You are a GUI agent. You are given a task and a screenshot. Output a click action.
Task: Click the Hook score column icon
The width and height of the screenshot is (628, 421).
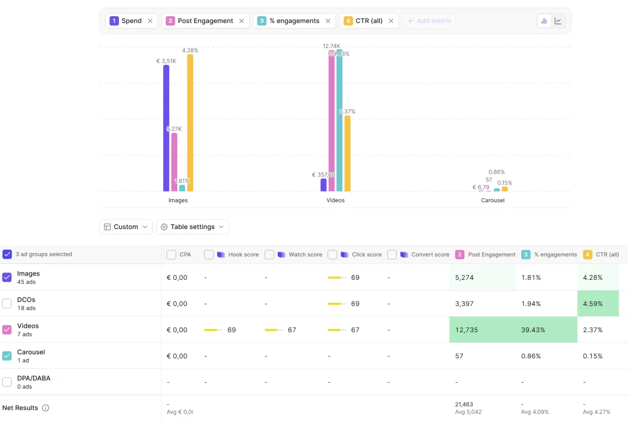pos(221,255)
